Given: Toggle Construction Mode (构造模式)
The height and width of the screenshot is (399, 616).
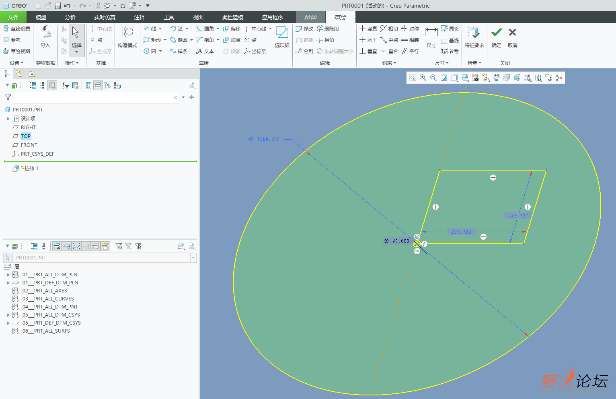Looking at the screenshot, I should tap(127, 37).
